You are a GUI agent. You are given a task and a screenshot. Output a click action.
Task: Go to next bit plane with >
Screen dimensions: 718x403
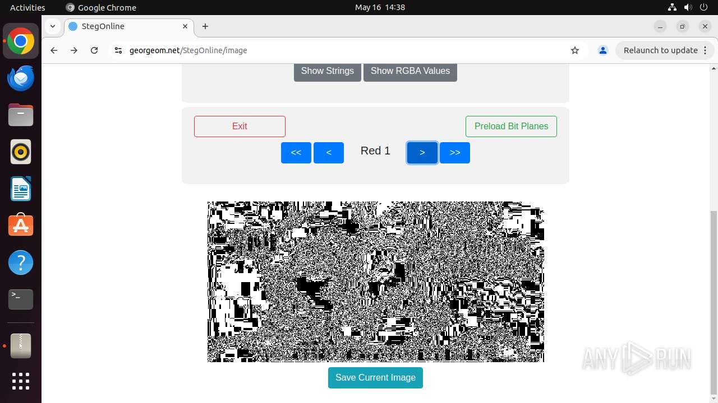422,153
